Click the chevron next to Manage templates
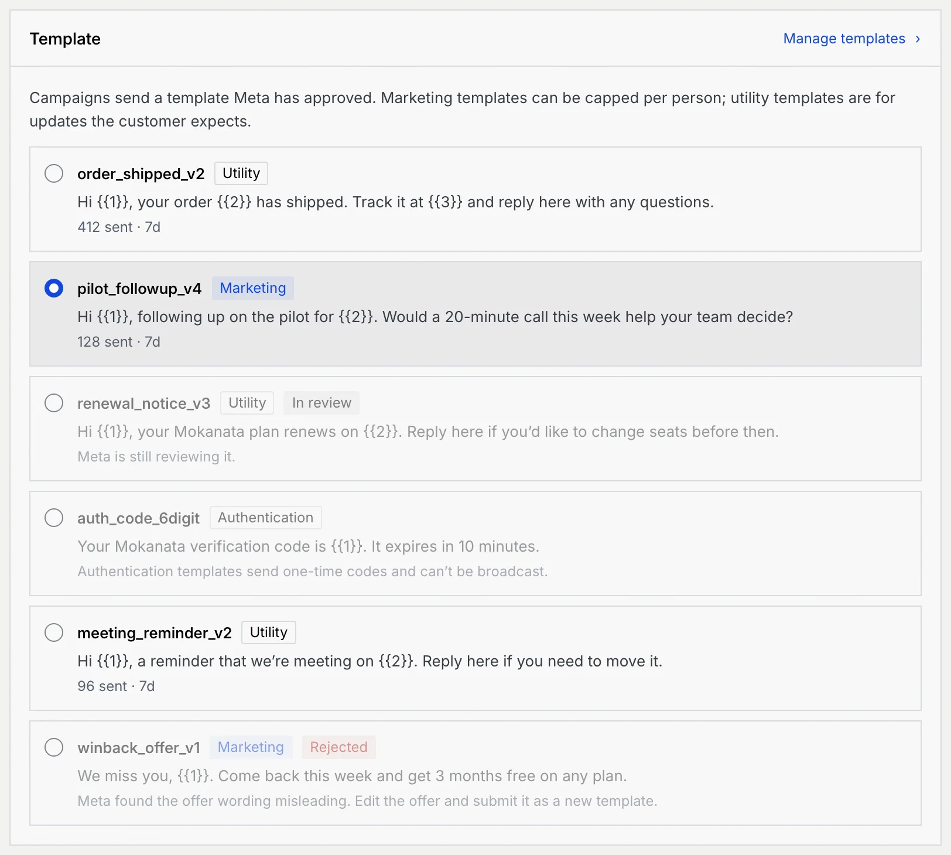 918,39
